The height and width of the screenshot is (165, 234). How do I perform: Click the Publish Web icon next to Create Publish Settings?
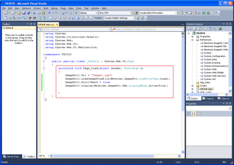[x=138, y=18]
